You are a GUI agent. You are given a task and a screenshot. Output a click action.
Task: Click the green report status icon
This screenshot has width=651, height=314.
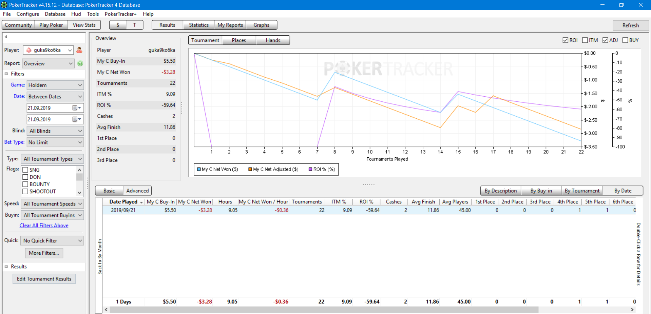pos(80,63)
